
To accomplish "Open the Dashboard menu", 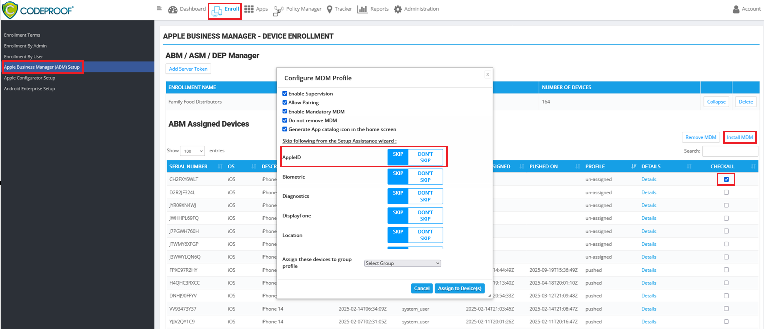I will (193, 9).
